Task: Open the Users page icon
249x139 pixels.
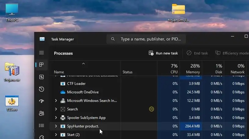Action: tap(41, 113)
